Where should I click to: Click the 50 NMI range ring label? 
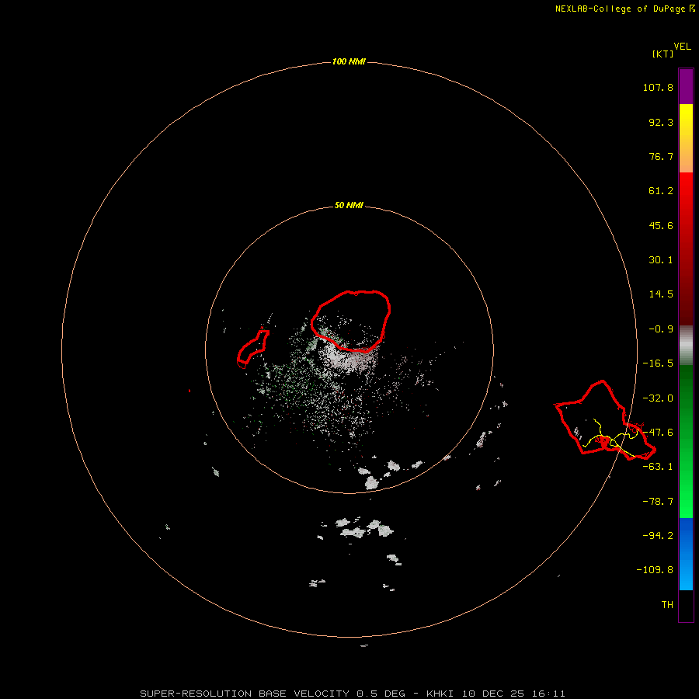point(349,206)
